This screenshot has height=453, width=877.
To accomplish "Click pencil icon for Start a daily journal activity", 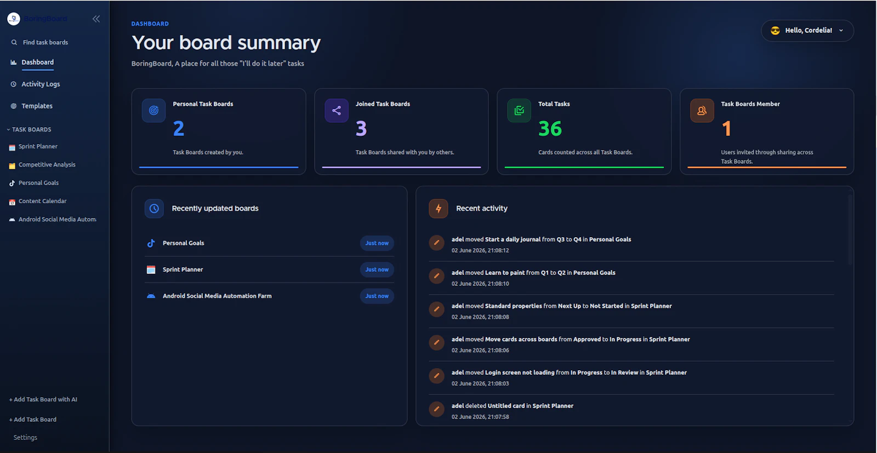I will [437, 243].
